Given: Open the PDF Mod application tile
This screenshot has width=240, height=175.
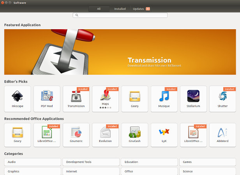Looking at the screenshot, I should (x=47, y=99).
